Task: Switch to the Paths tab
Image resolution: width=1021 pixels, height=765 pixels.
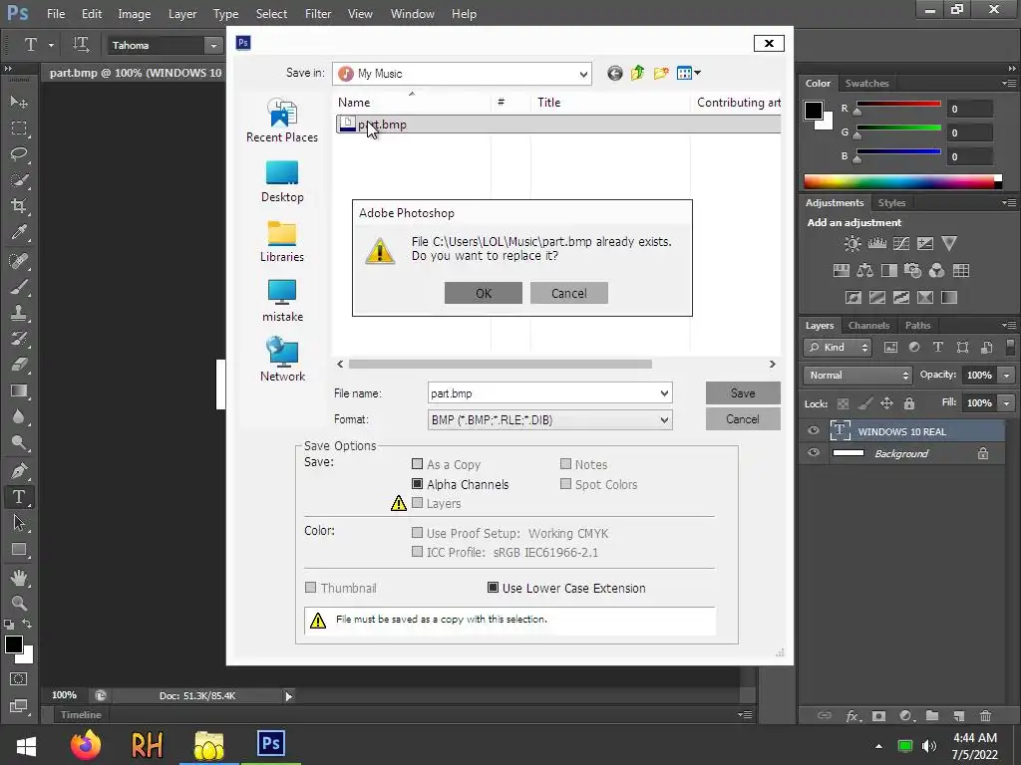Action: click(x=917, y=326)
